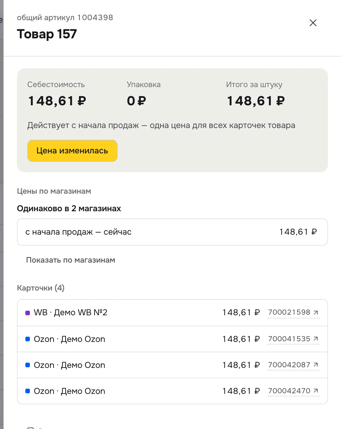Click the с начала продаж — сейчас period row
The width and height of the screenshot is (341, 429).
point(172,232)
